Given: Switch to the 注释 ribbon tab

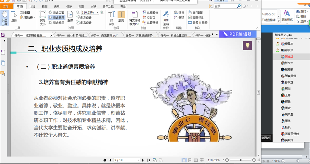Looking at the screenshot, I should (x=32, y=7).
